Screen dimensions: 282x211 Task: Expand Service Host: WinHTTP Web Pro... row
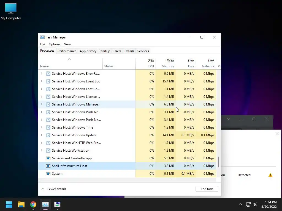(x=41, y=143)
